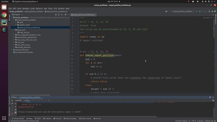Screen dimensions: 217x122
Task: Expand sub_array_with_sum_zero folder
Action: (x=14, y=40)
